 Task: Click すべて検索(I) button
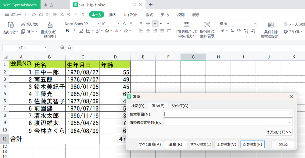(x=201, y=144)
